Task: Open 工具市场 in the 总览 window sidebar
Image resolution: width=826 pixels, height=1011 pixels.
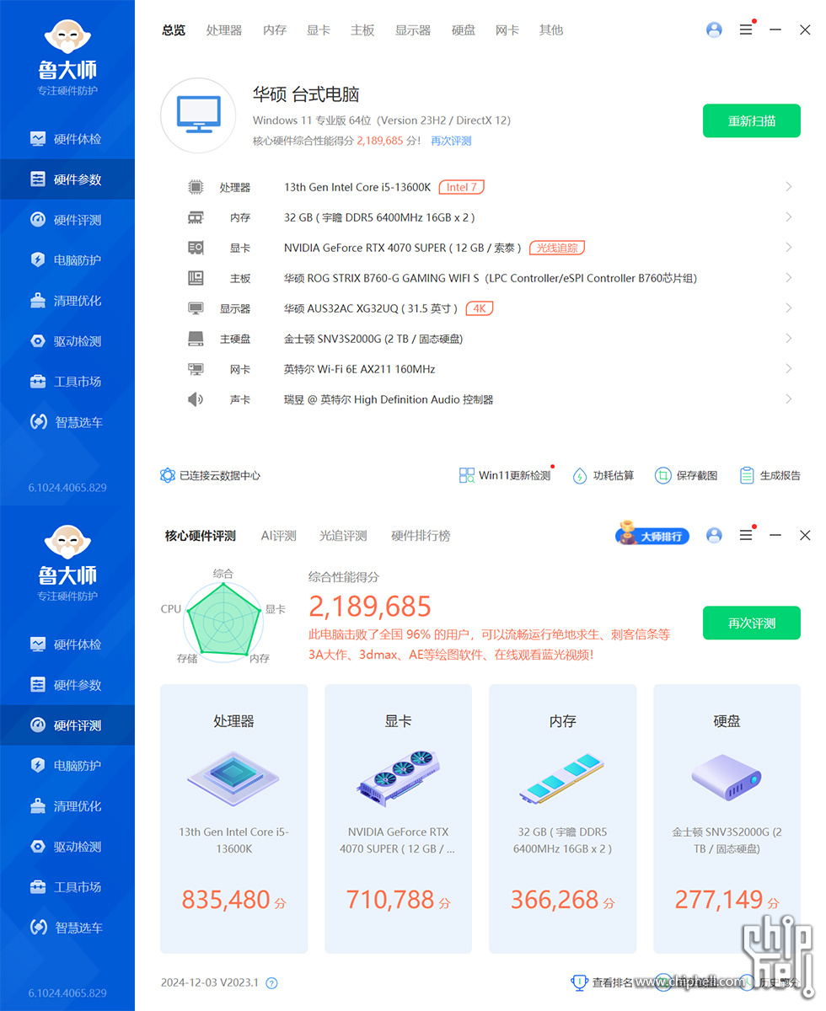Action: (67, 382)
